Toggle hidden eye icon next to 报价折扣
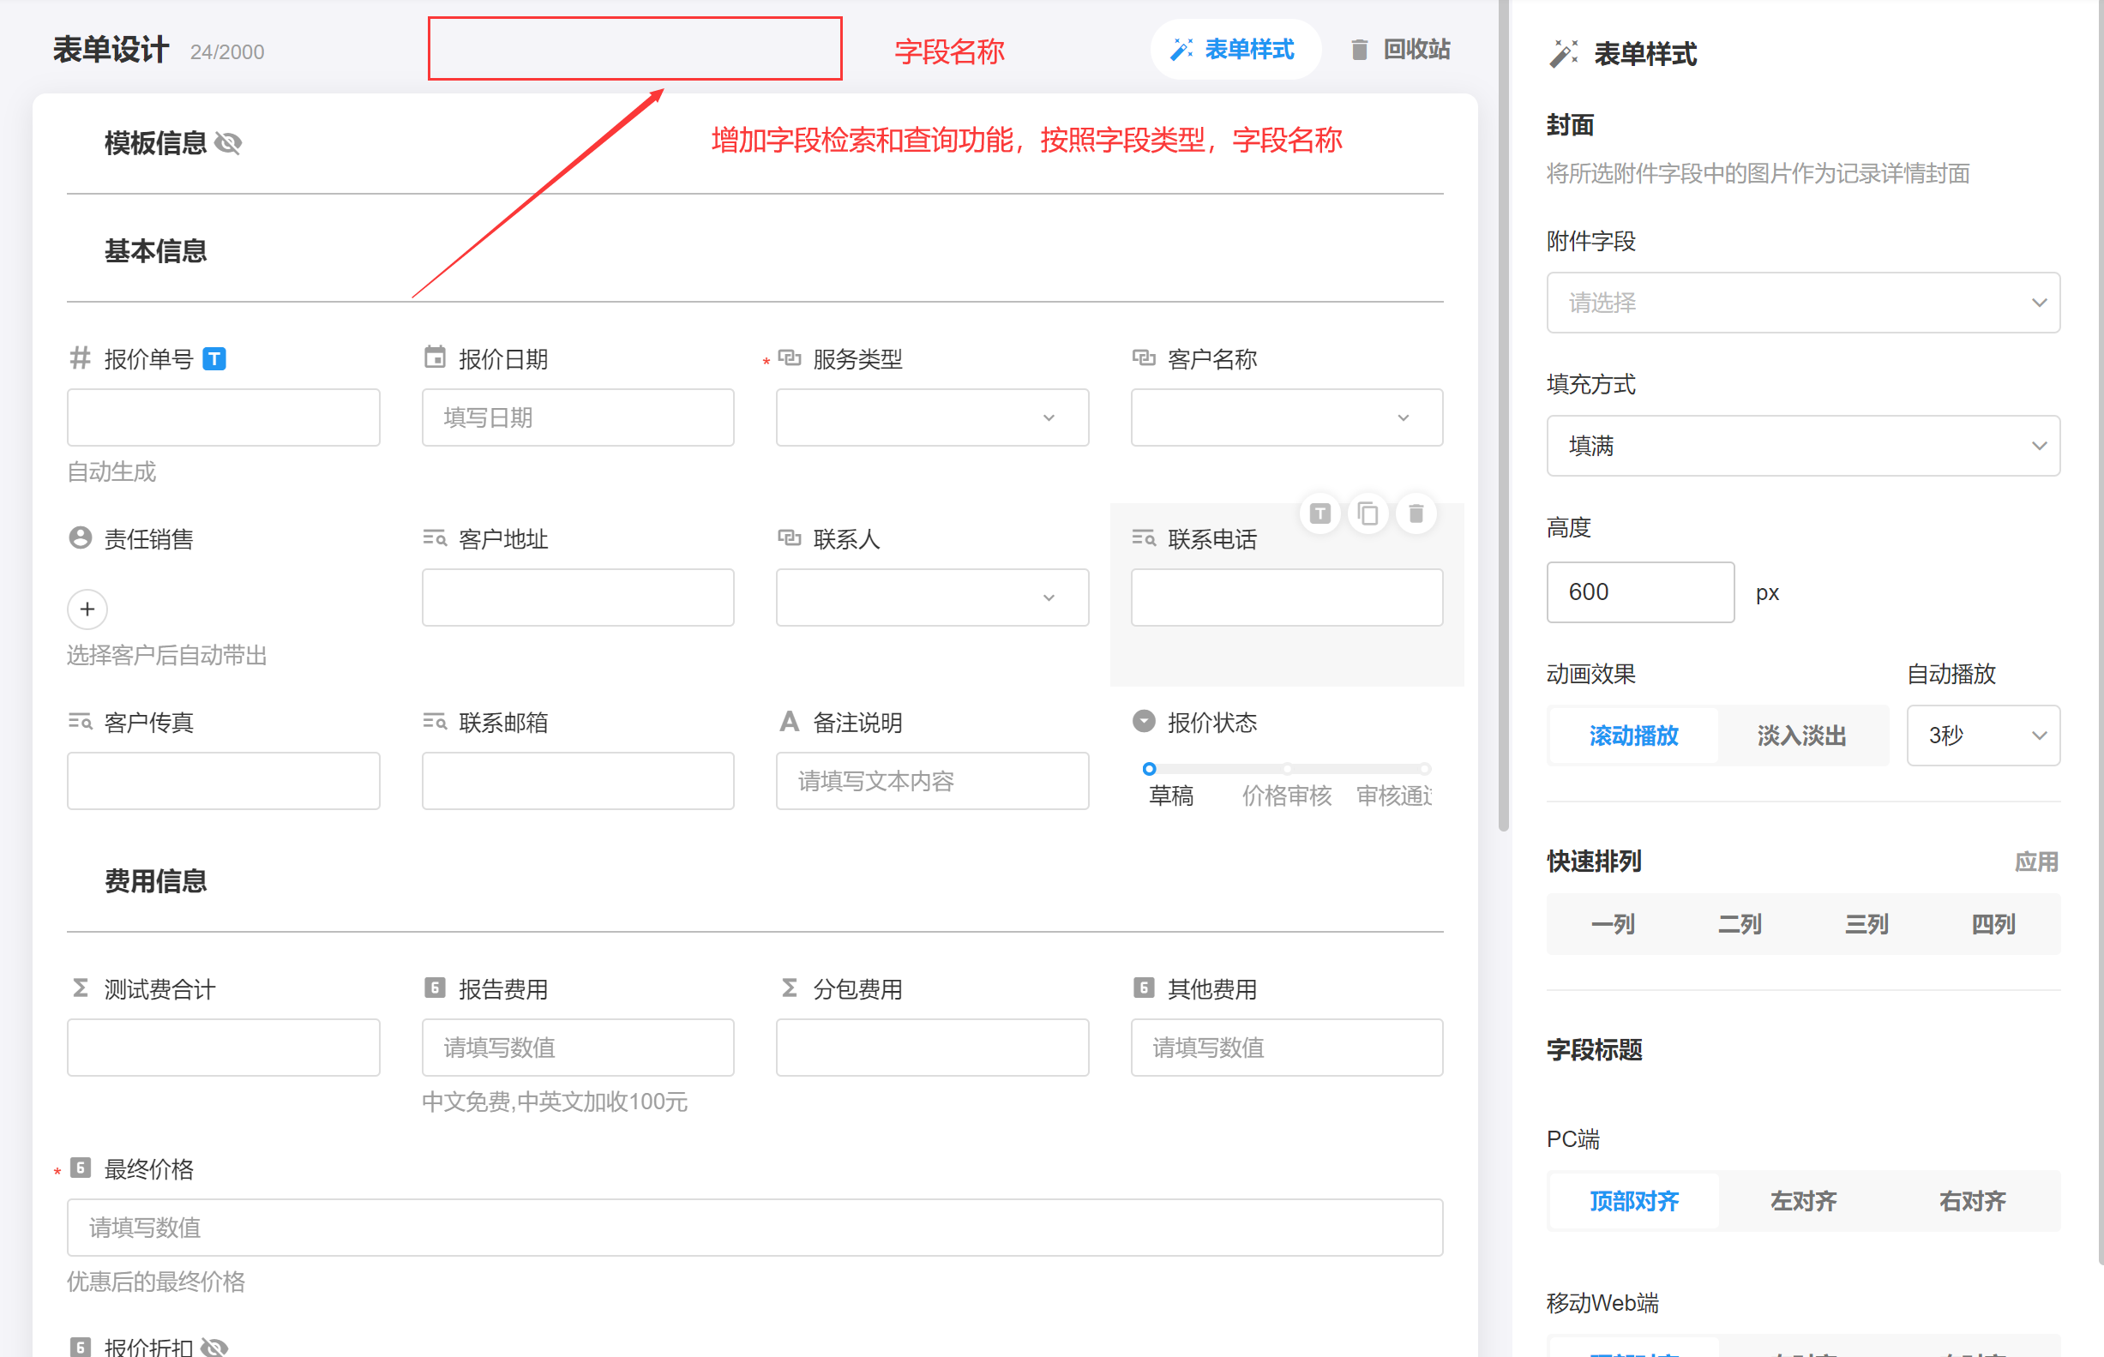2104x1357 pixels. point(214,1347)
